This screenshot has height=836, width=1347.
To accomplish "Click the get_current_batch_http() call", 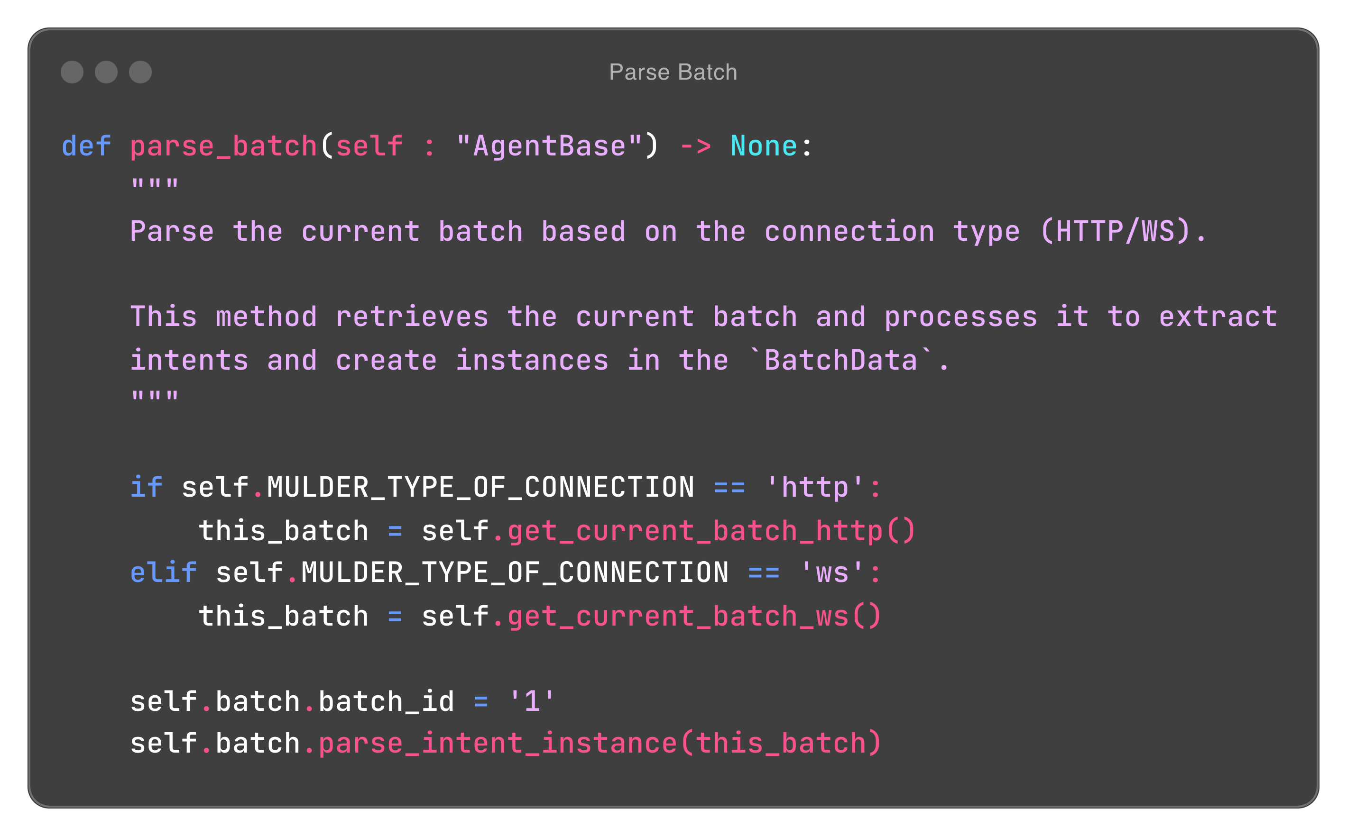I will [x=711, y=531].
